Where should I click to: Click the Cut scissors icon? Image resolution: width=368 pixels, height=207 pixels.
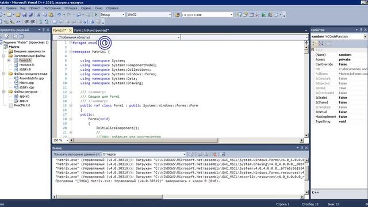[x=39, y=14]
